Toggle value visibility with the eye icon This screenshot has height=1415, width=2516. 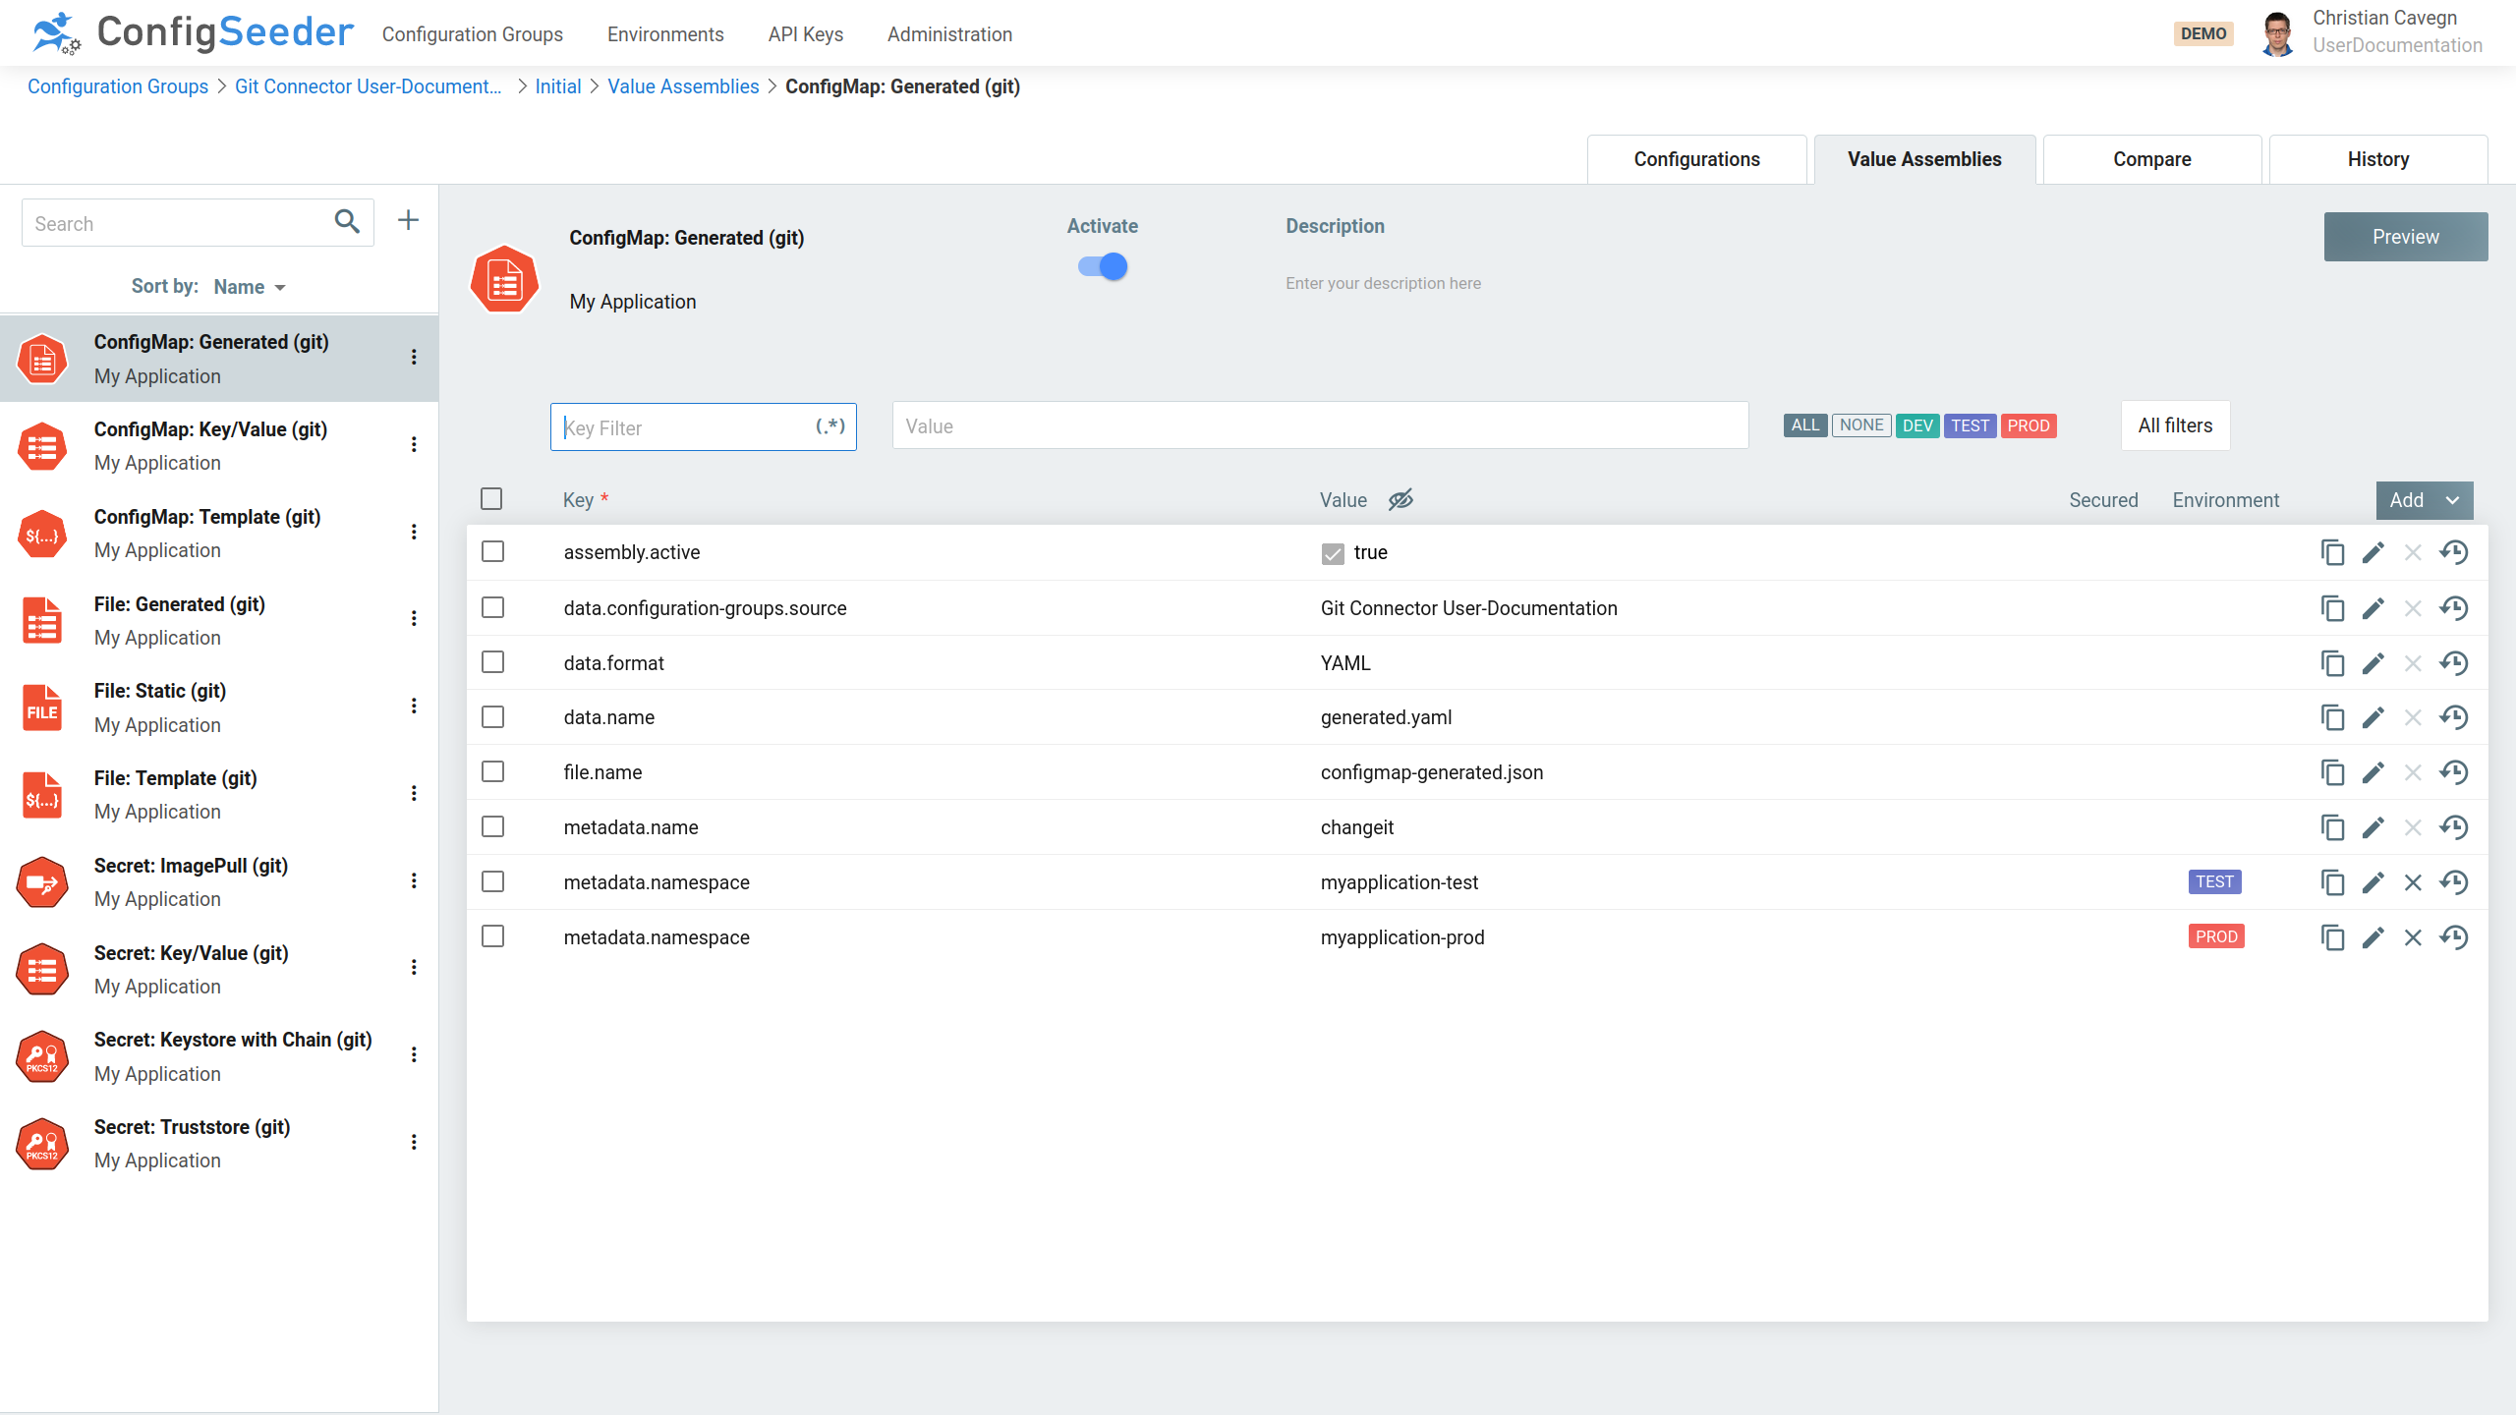click(1400, 500)
